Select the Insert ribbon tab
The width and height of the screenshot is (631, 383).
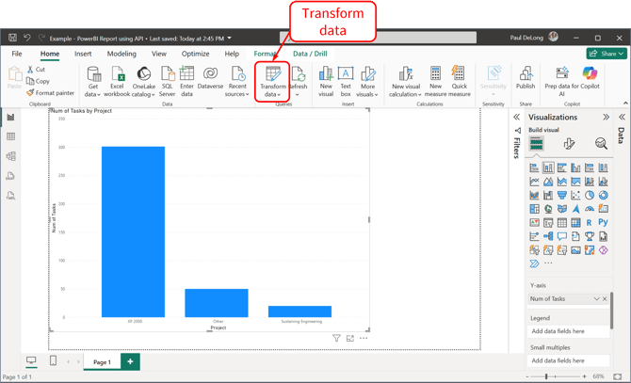click(x=83, y=54)
